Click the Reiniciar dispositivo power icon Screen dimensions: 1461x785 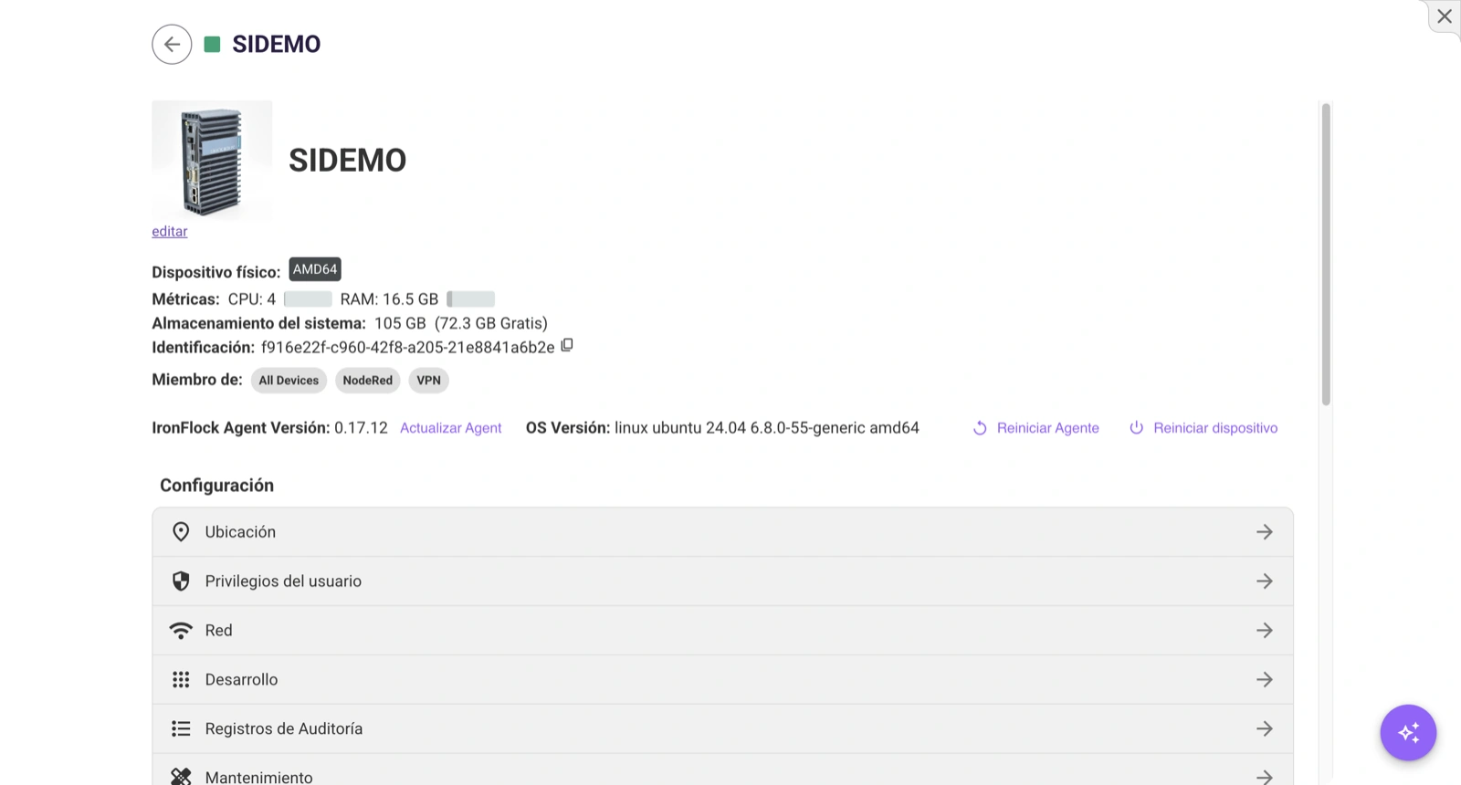coord(1136,427)
